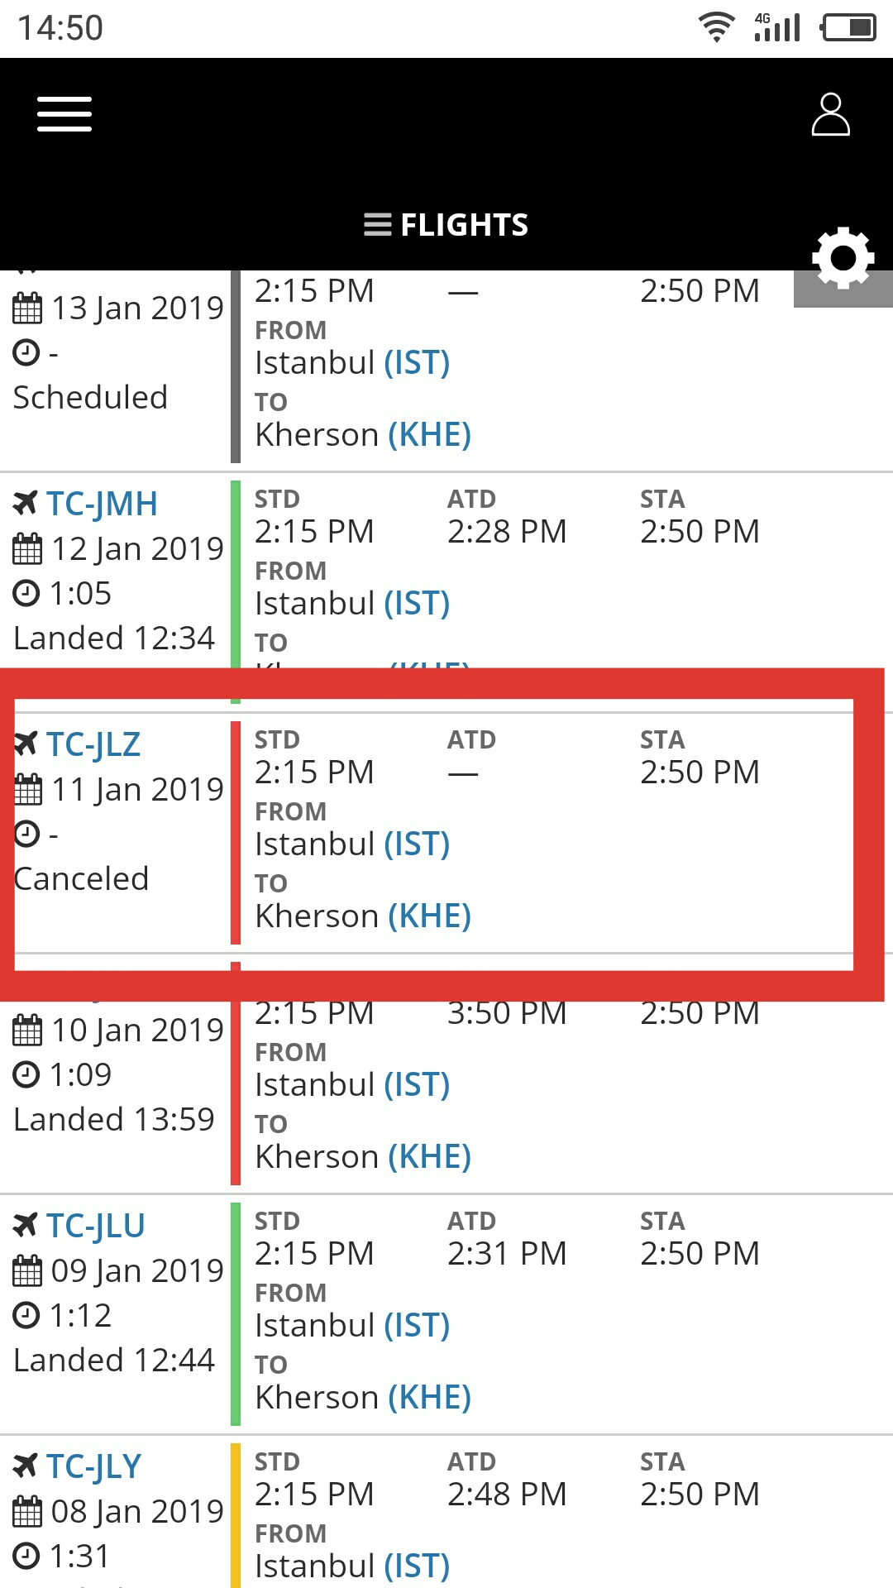This screenshot has width=893, height=1588.
Task: Expand the FLIGHTS section header
Action: 446,225
